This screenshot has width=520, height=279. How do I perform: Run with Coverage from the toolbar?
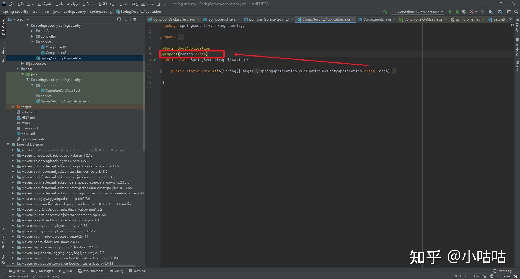click(464, 12)
